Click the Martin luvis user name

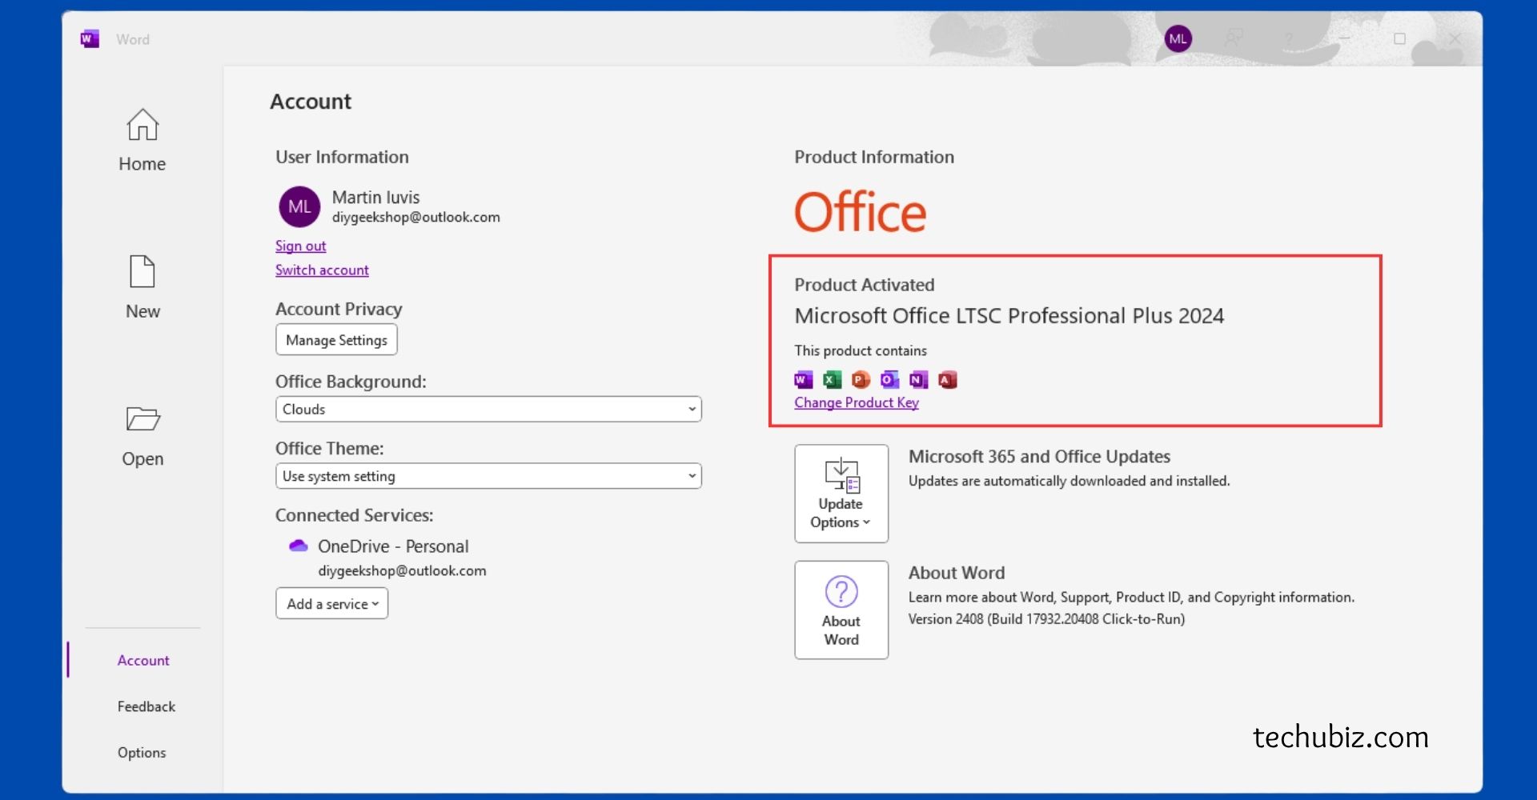(375, 197)
